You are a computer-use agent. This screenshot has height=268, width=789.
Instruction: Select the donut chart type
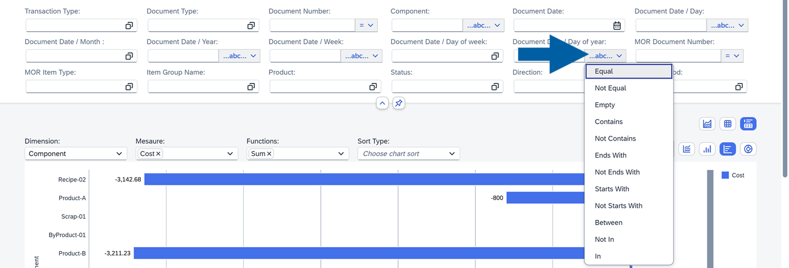click(x=748, y=149)
